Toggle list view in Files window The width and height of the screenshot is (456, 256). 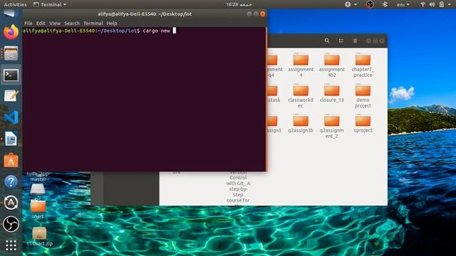[x=341, y=41]
